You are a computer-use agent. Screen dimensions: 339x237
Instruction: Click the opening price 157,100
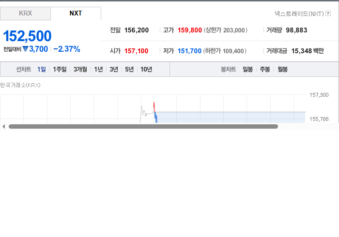click(x=136, y=51)
